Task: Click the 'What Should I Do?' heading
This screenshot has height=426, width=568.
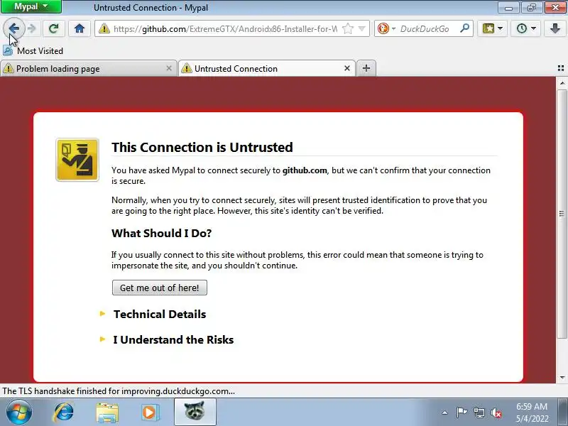Action: click(162, 233)
